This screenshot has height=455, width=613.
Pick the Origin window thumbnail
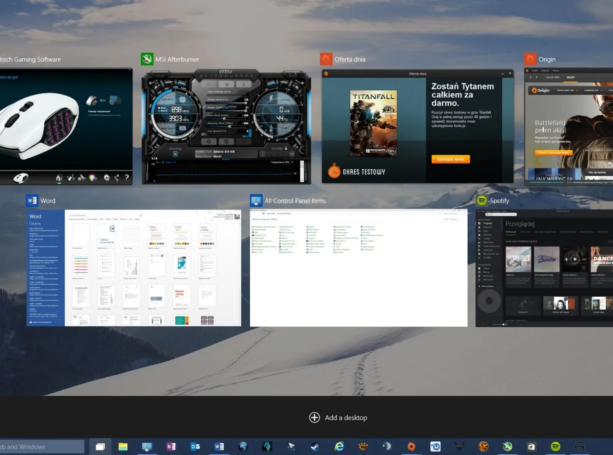click(x=568, y=126)
